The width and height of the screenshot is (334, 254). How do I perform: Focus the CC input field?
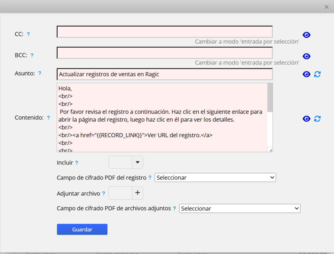point(165,31)
